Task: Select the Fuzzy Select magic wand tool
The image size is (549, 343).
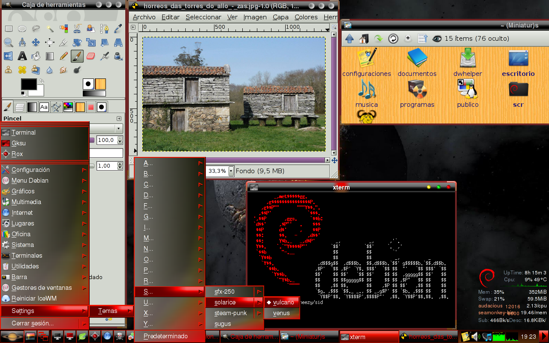Action: point(50,29)
